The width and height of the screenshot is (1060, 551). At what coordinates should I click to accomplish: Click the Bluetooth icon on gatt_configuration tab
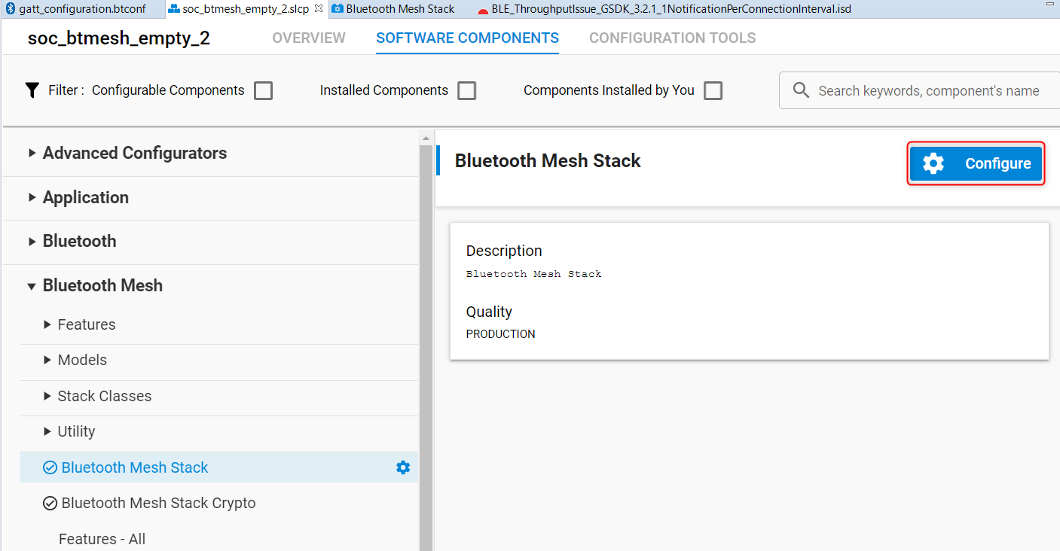click(11, 9)
